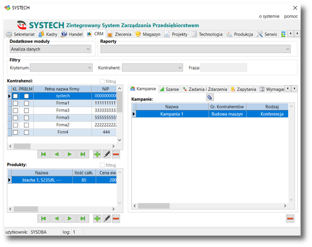312x247 pixels.
Task: Switch to Serwis module tab
Action: click(x=267, y=34)
